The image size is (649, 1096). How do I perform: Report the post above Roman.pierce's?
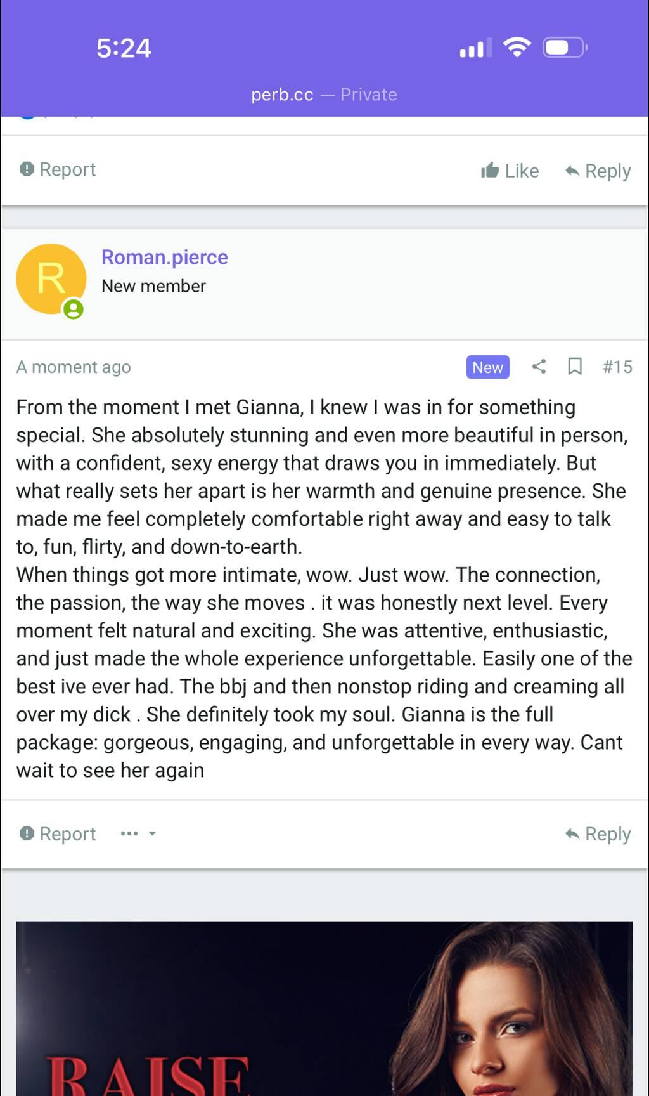[58, 169]
